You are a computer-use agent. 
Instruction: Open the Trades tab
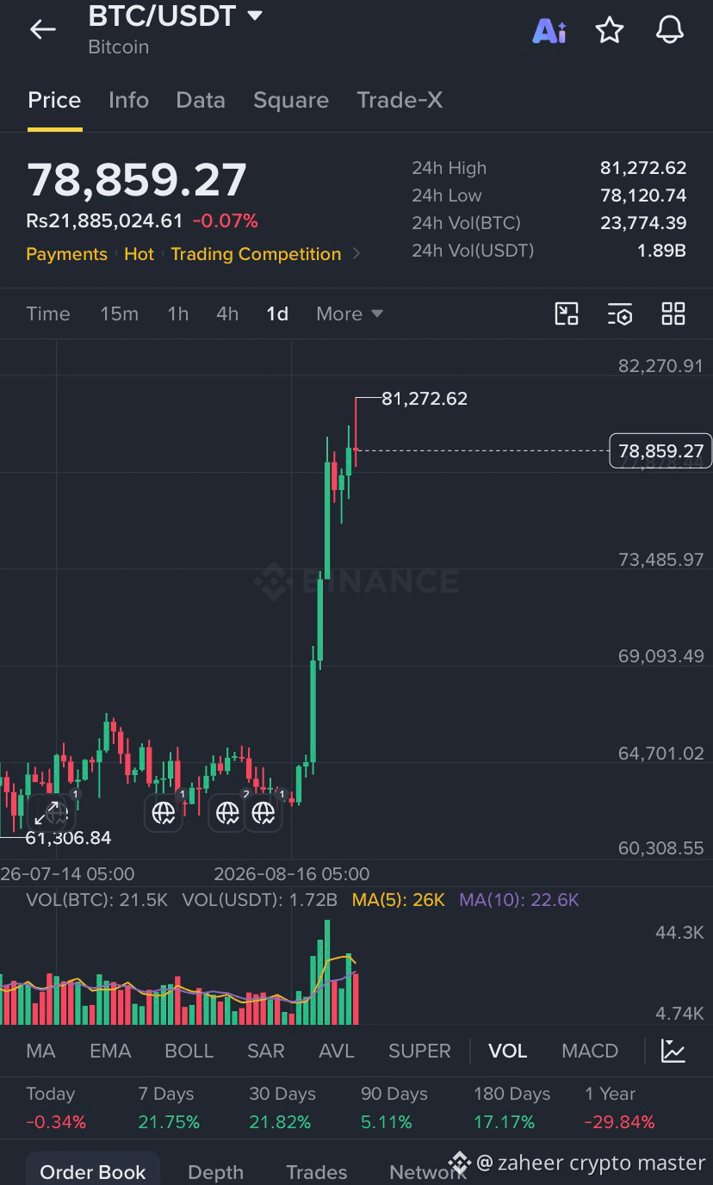click(316, 1172)
